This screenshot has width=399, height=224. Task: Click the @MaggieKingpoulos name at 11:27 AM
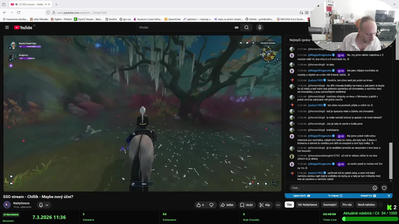tap(320, 55)
